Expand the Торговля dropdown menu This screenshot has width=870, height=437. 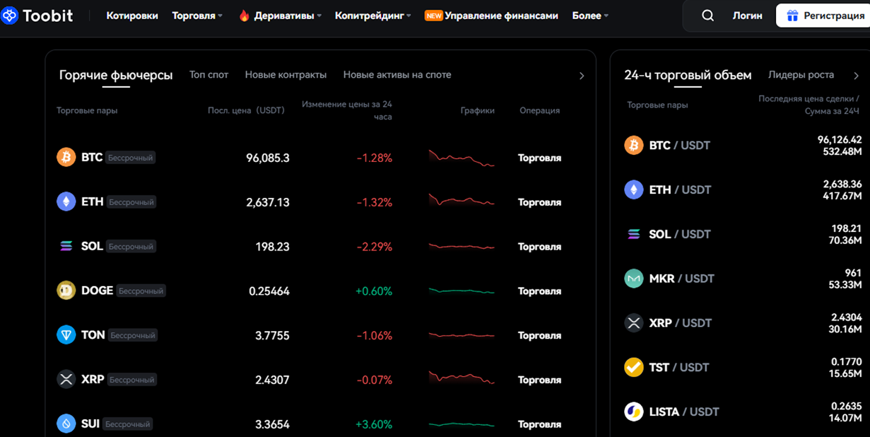pos(197,16)
